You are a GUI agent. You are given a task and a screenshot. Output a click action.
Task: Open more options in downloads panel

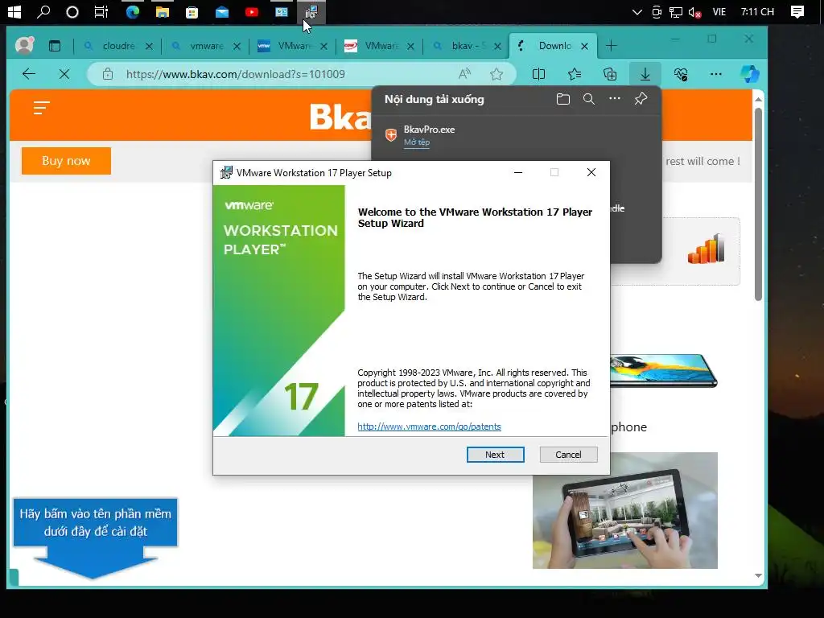coord(614,99)
